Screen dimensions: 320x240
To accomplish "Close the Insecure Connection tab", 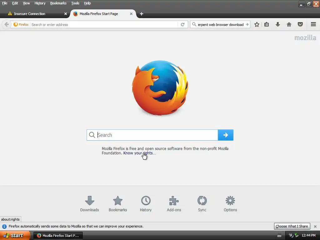I will click(66, 14).
